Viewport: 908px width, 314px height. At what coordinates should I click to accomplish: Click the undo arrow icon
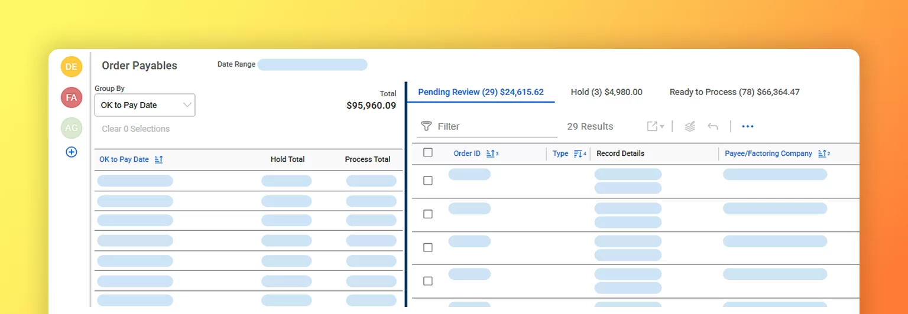coord(713,126)
